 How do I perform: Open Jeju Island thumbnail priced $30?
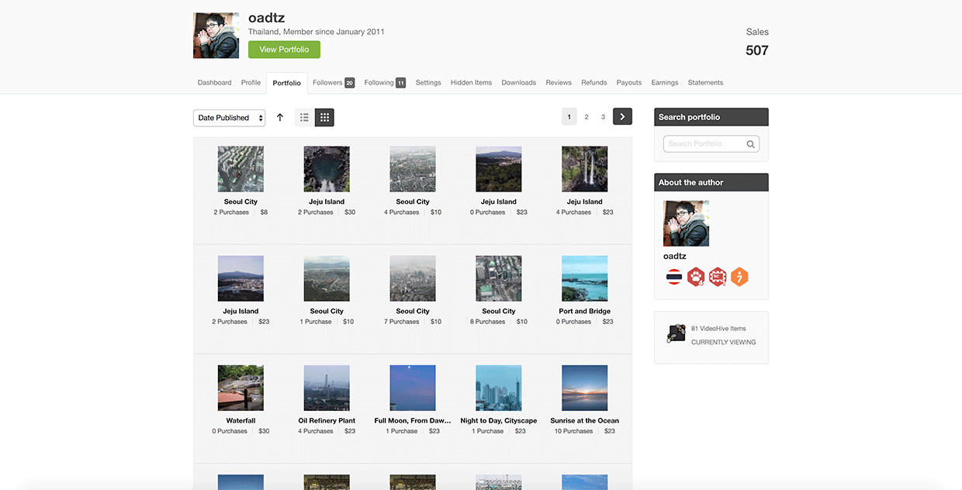pos(327,169)
